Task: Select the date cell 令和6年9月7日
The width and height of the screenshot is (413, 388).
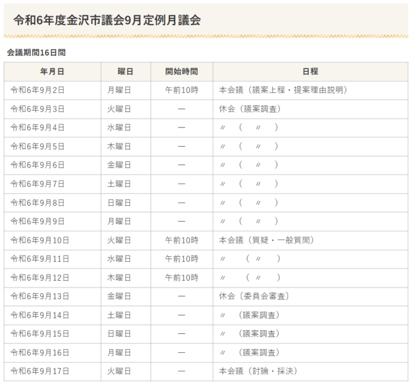Action: (52, 184)
